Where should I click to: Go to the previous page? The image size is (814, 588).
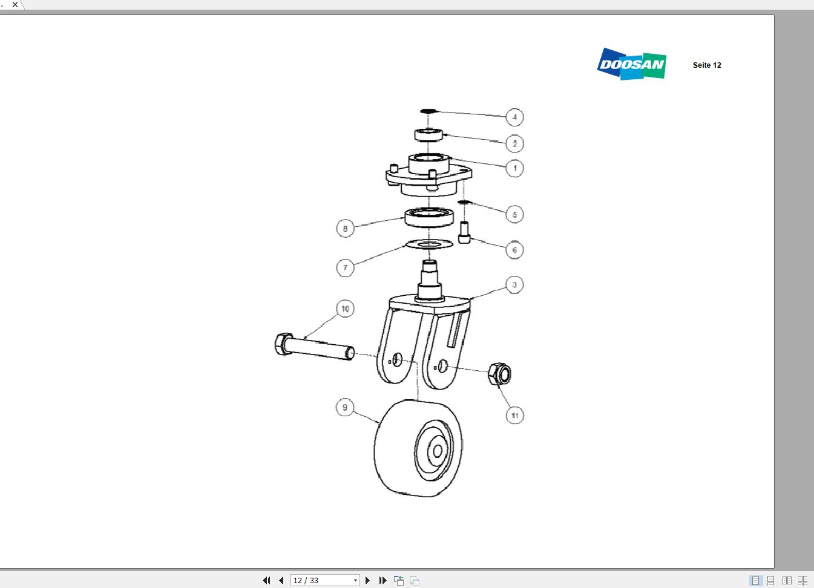click(x=281, y=580)
